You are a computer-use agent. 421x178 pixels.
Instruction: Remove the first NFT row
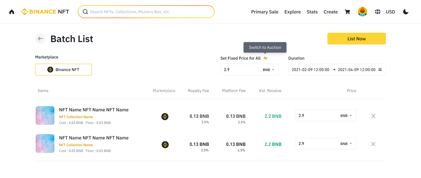(x=373, y=116)
